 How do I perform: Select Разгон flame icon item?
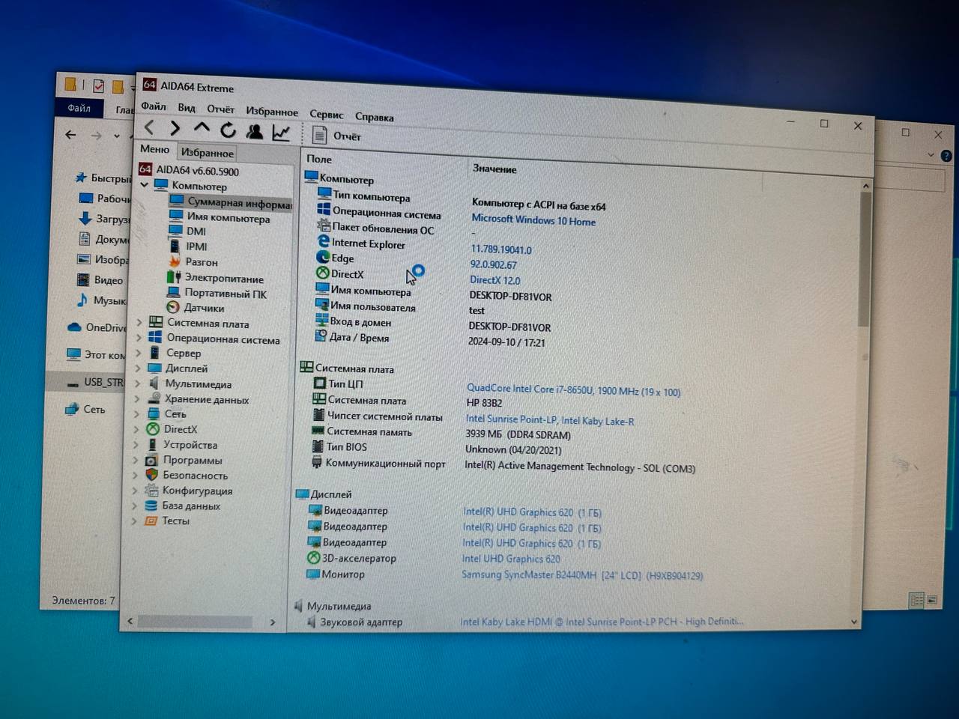175,261
